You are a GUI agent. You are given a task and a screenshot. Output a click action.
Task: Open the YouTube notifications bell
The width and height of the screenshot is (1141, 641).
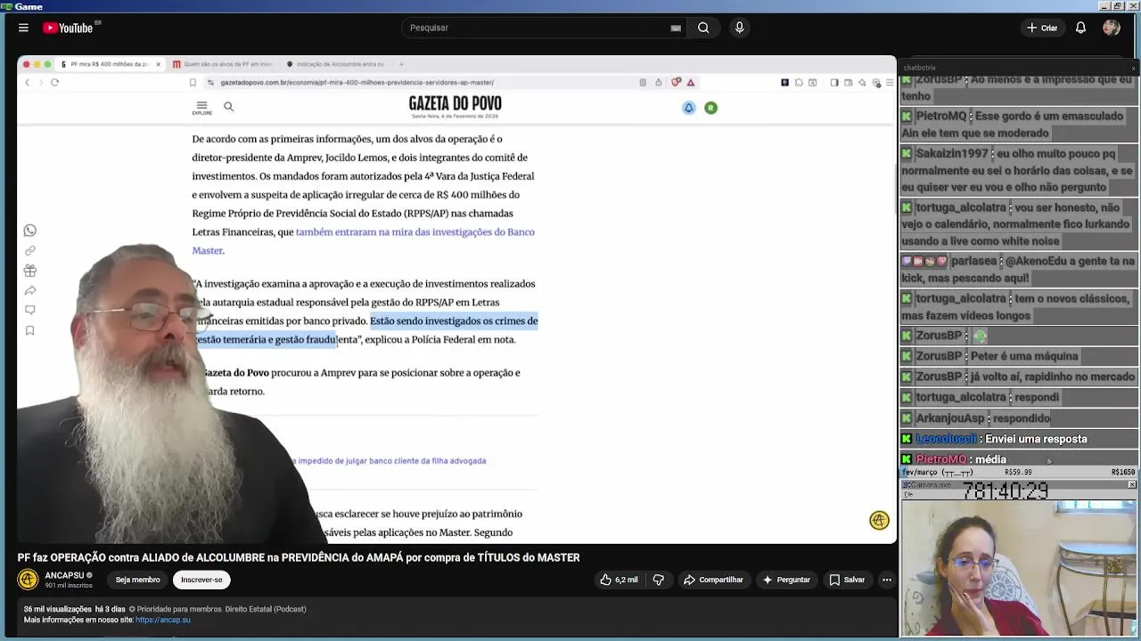coord(1080,28)
